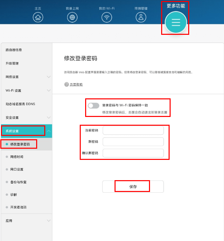Open 动态域名服务 DDNS
Screen dimensions: 224x241
[20, 104]
